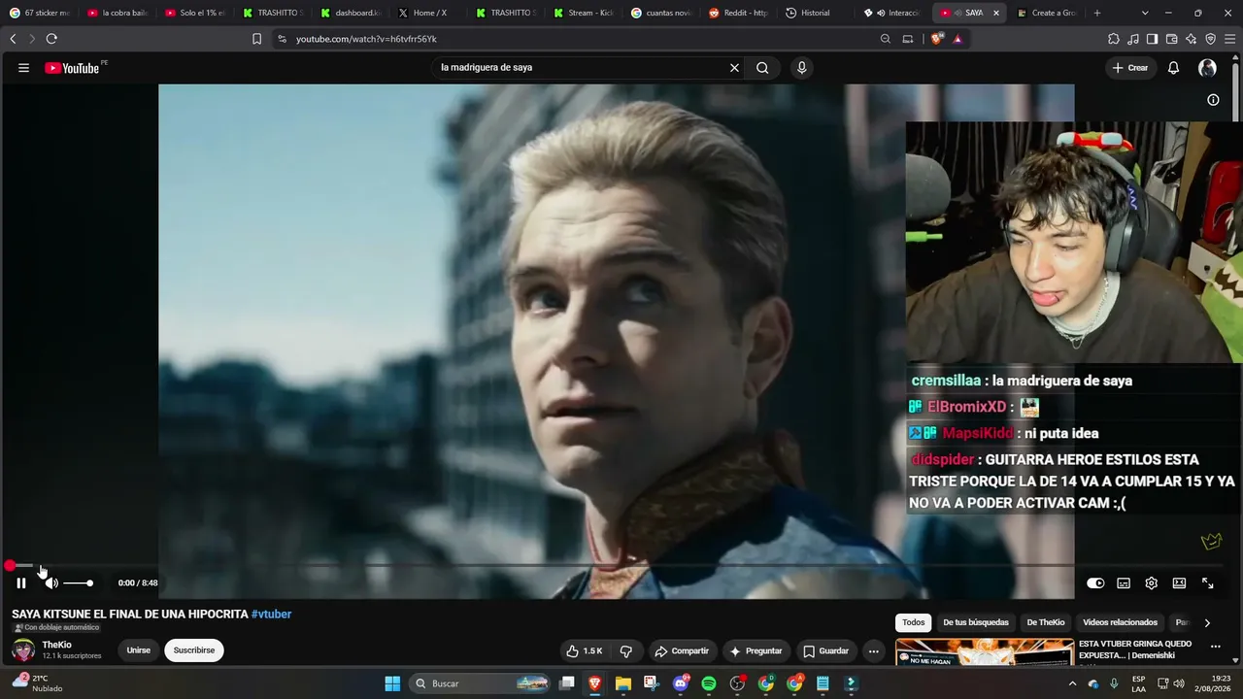Screen dimensions: 1243x699
Task: Mute the video with the speaker icon
Action: [x=50, y=582]
